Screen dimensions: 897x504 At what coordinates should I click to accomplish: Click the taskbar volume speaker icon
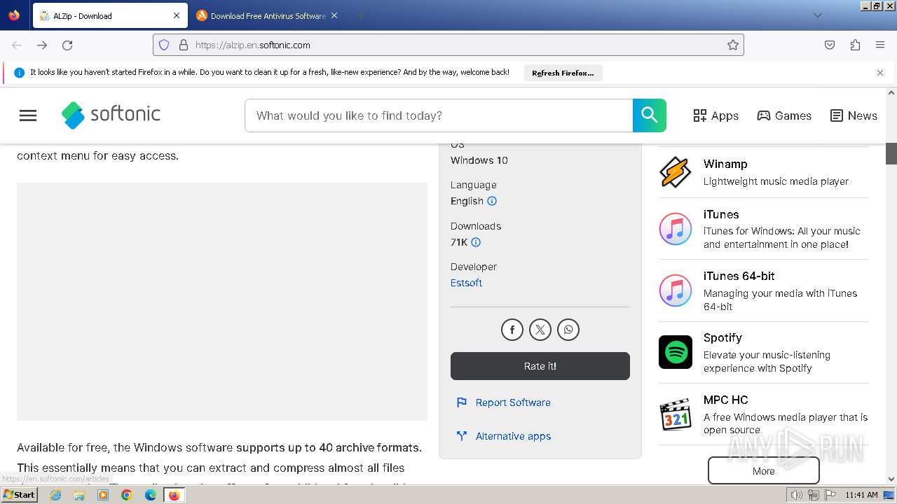(x=797, y=495)
